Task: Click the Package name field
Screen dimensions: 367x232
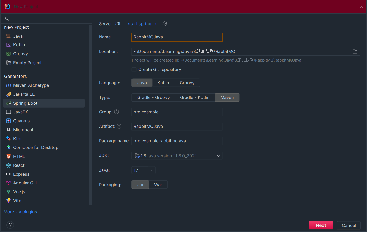Action: pyautogui.click(x=177, y=141)
